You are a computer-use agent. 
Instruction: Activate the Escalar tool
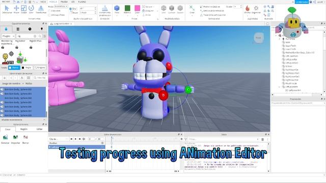click(24, 9)
